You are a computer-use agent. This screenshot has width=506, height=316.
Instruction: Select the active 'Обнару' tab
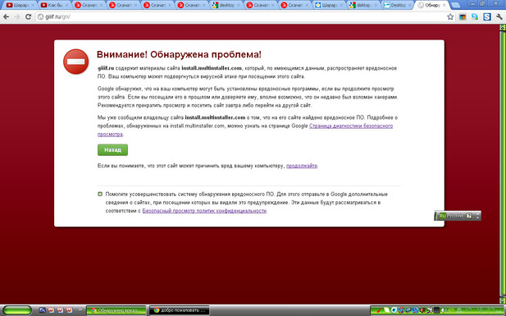[431, 5]
